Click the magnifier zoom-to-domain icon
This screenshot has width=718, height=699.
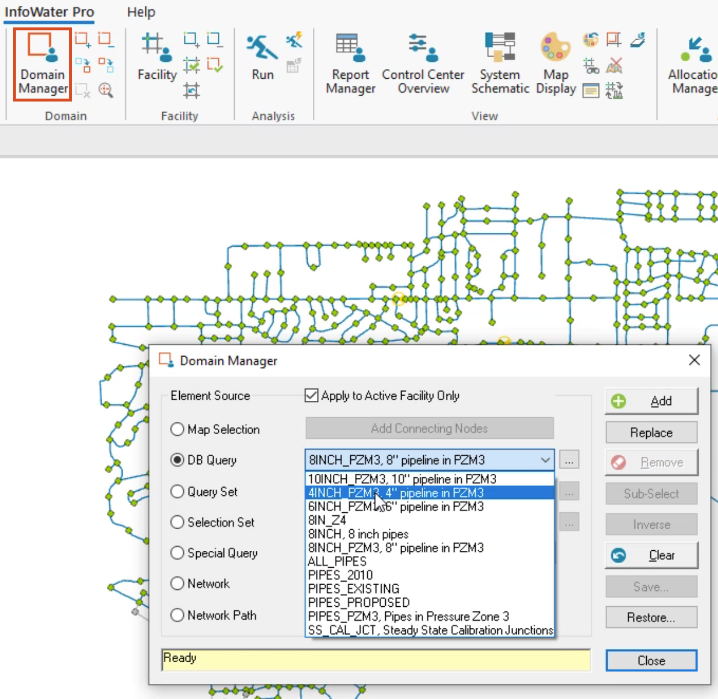(106, 90)
